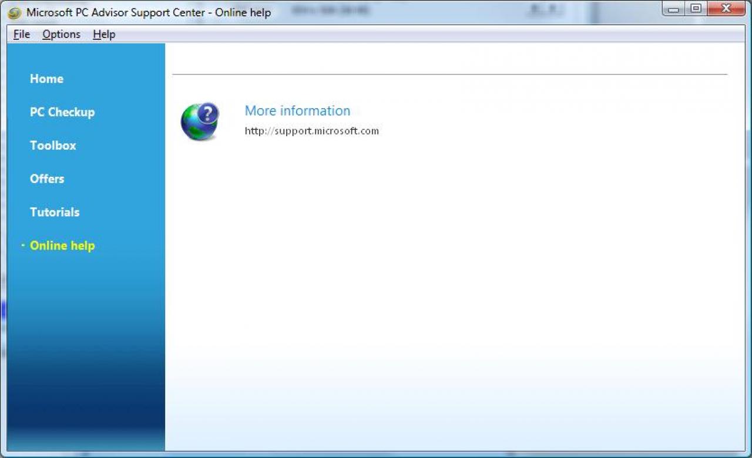Image resolution: width=752 pixels, height=458 pixels.
Task: Select the Online help sidebar item
Action: point(62,246)
